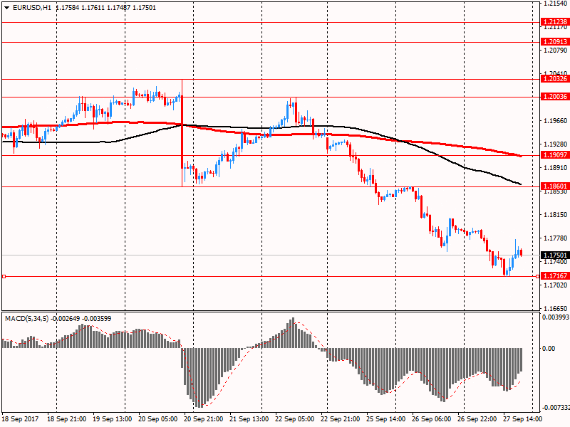
Task: Click the 1.16650 price axis value
Action: click(x=555, y=309)
